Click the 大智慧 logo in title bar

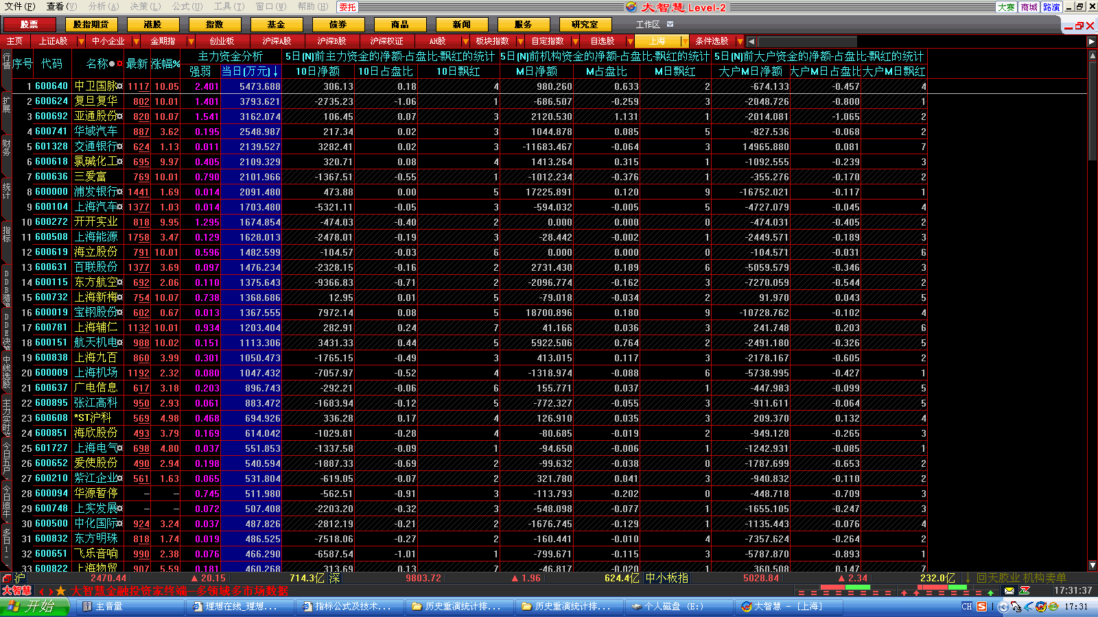point(632,7)
